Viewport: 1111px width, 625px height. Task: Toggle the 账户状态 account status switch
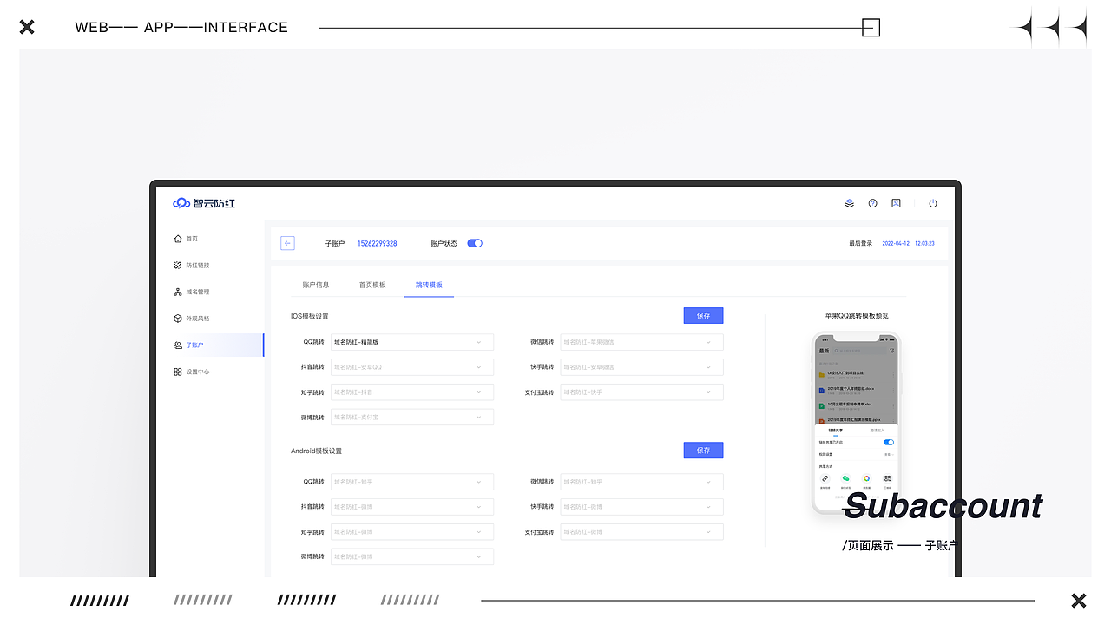tap(475, 243)
